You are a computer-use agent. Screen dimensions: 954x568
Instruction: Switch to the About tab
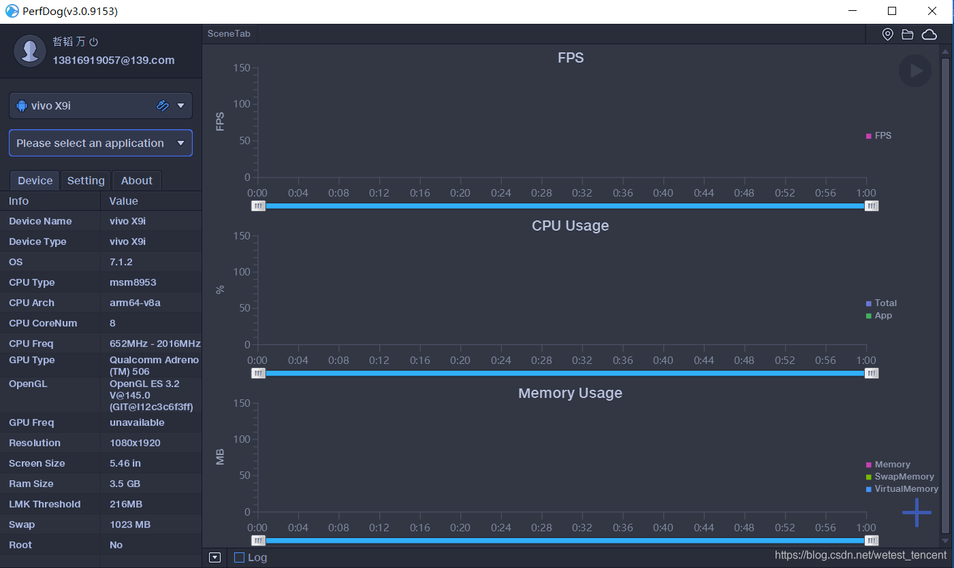[137, 180]
